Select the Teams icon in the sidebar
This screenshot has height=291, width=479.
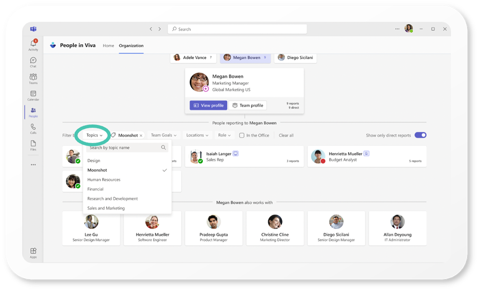click(x=33, y=78)
